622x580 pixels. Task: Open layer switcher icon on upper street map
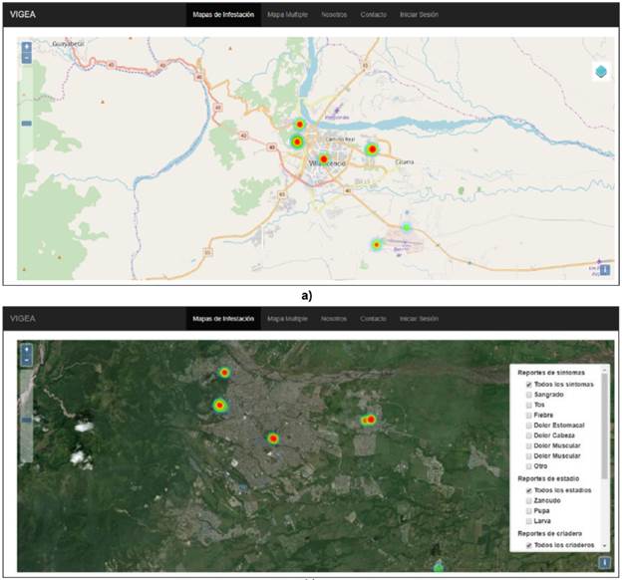[601, 72]
